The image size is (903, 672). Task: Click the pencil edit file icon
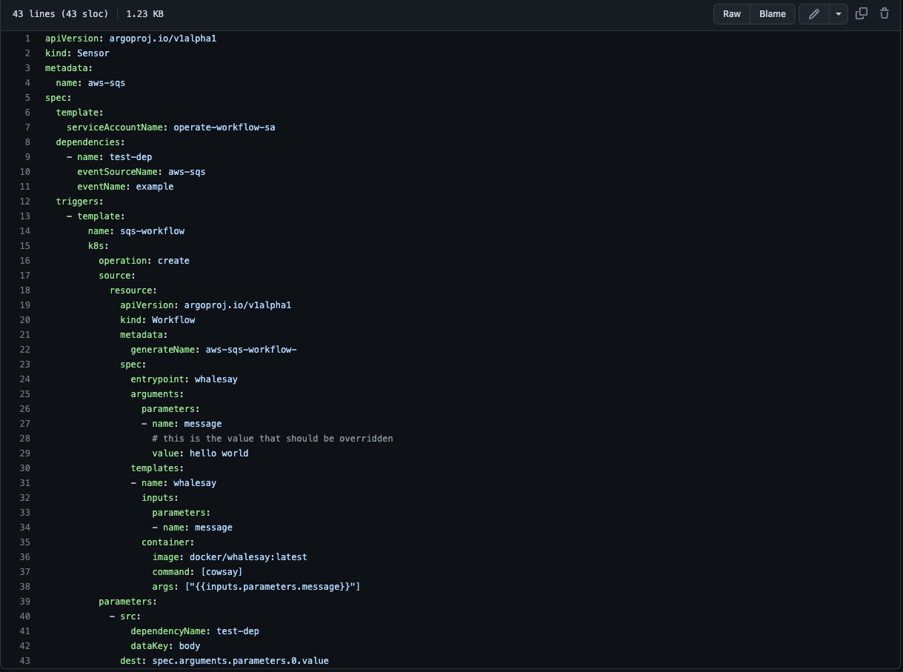click(x=813, y=14)
